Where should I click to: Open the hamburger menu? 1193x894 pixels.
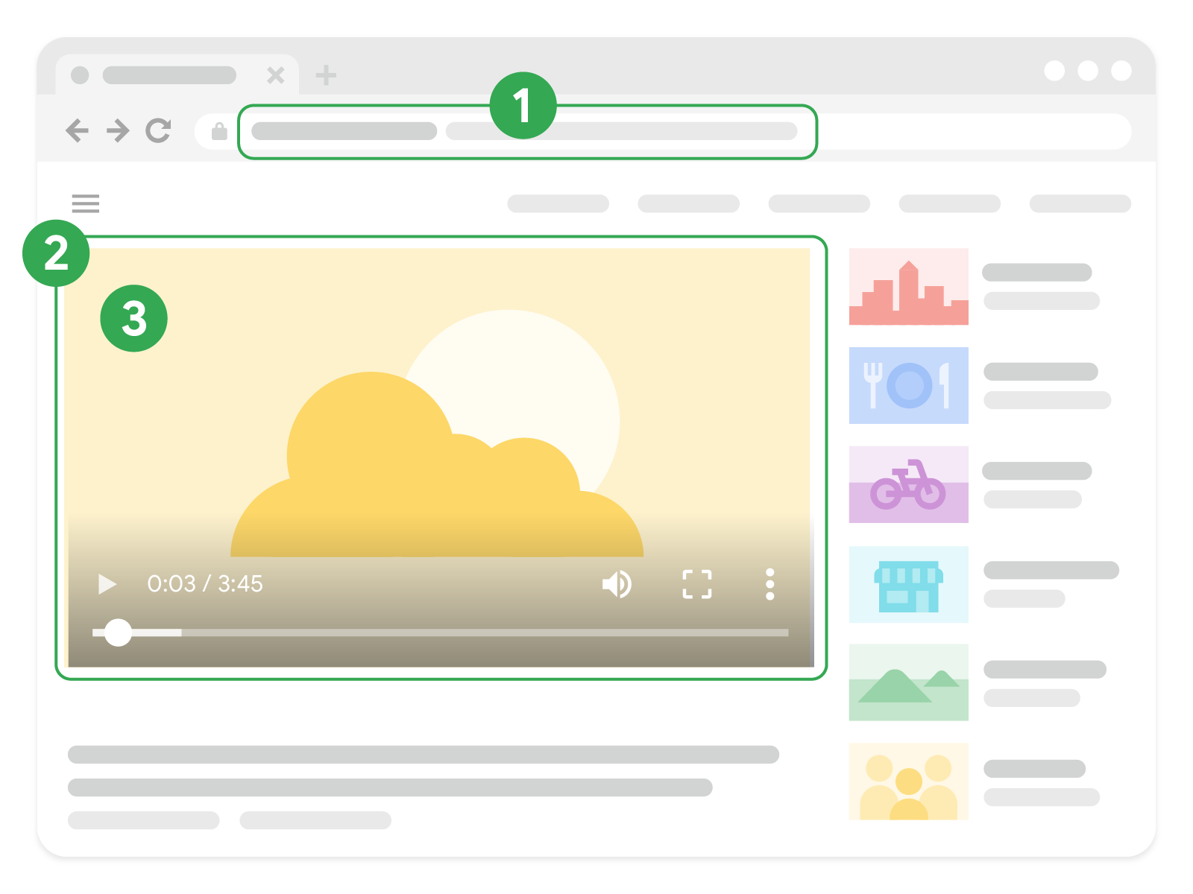pyautogui.click(x=86, y=204)
